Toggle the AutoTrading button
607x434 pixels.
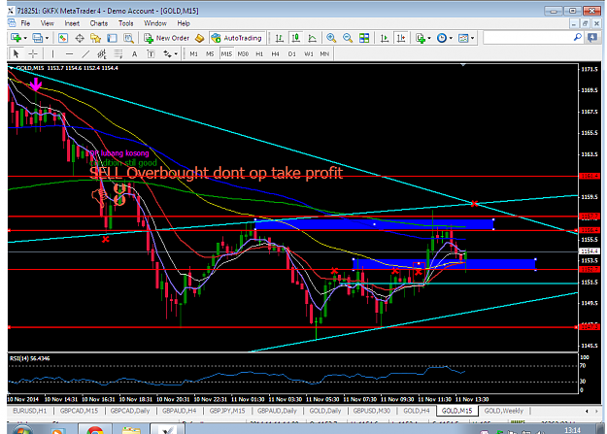click(x=237, y=38)
